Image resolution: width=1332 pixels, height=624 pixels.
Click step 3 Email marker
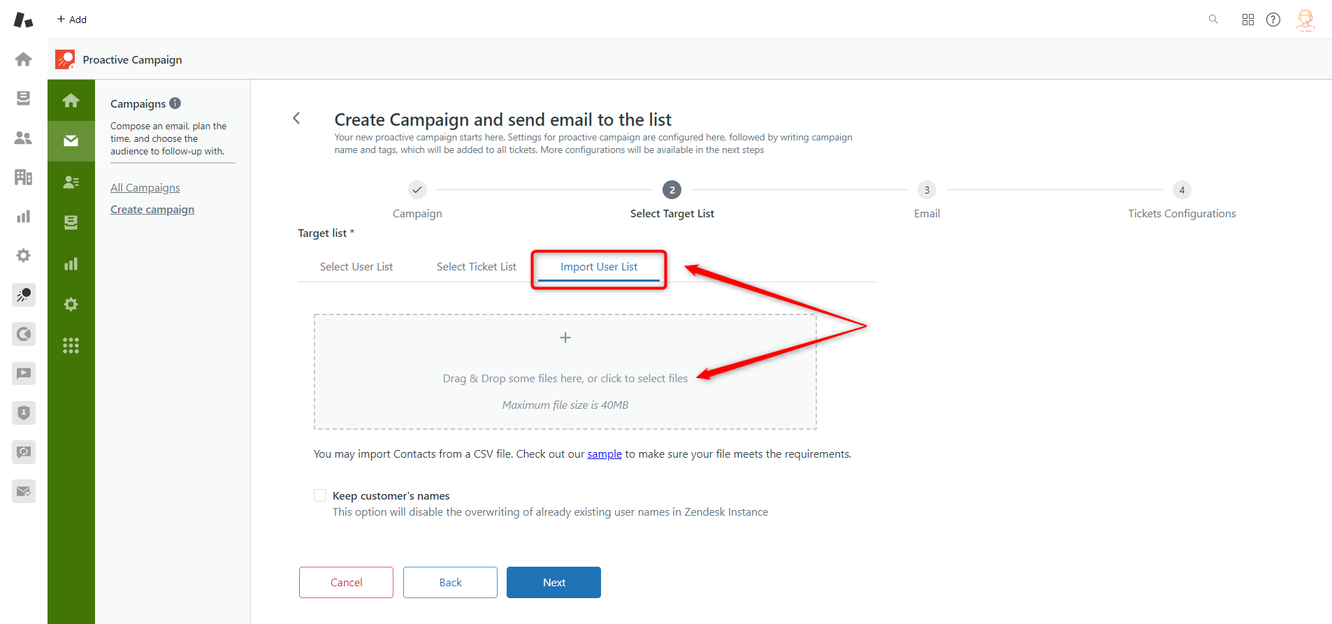coord(927,189)
